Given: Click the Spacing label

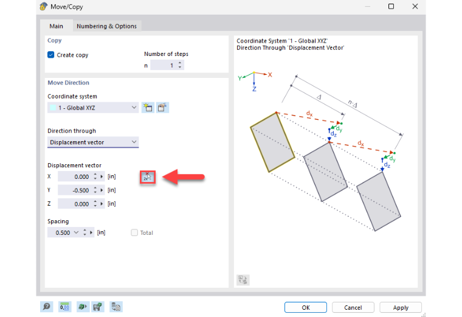Looking at the screenshot, I should point(58,221).
